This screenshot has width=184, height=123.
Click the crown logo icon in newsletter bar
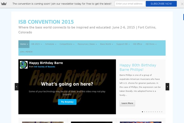[4, 4]
